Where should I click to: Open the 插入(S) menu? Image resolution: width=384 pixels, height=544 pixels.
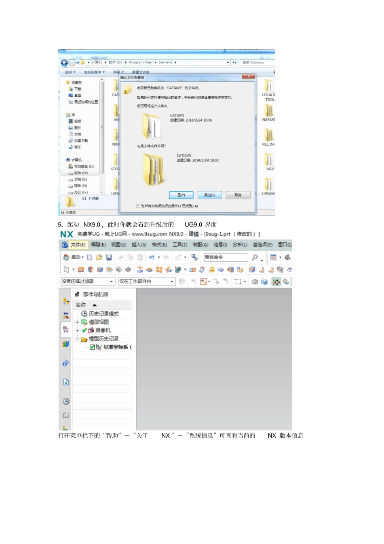pyautogui.click(x=139, y=245)
